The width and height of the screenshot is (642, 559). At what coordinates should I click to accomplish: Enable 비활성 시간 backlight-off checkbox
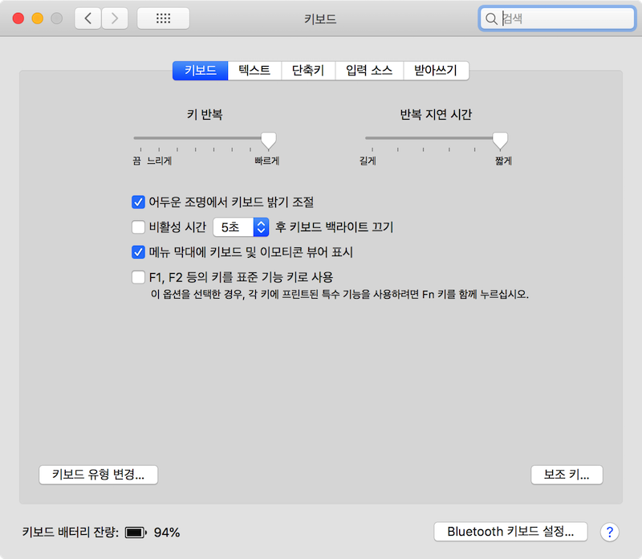137,227
